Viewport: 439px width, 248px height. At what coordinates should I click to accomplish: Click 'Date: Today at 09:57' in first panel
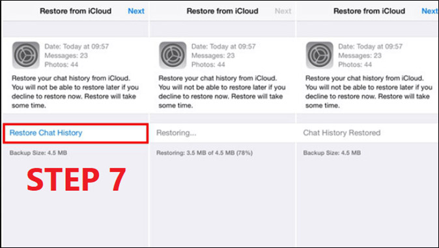click(76, 47)
